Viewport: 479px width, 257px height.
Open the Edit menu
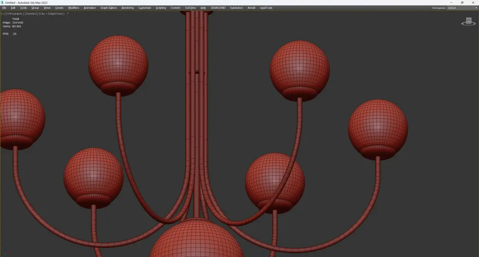[13, 8]
